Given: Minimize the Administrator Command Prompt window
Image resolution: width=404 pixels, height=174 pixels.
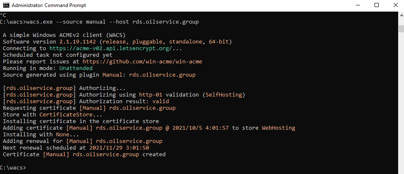Looking at the screenshot, I should coord(357,5).
